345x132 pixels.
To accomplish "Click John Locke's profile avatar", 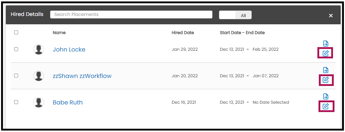I will click(x=39, y=49).
